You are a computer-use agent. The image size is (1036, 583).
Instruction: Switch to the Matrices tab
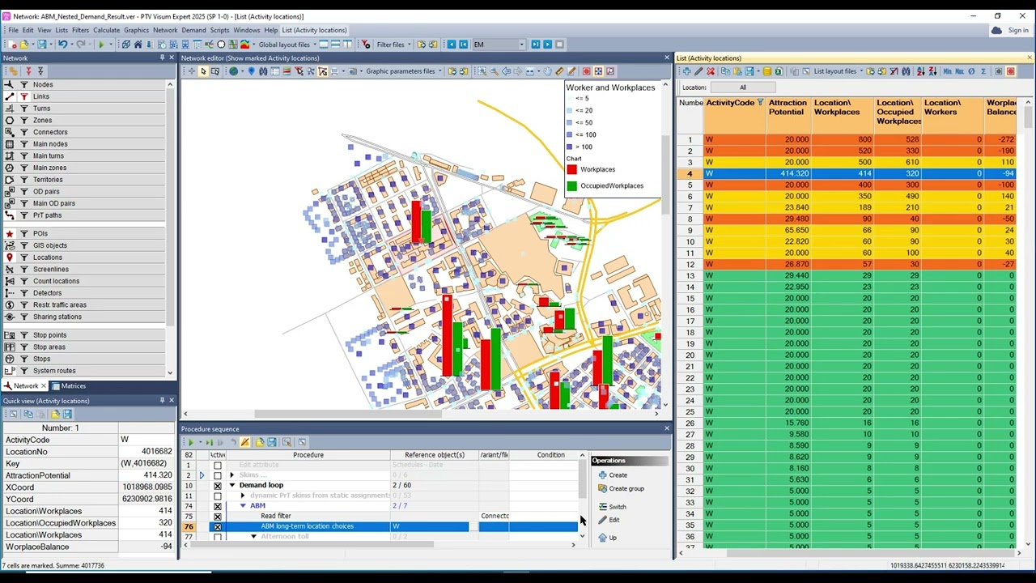click(x=68, y=386)
